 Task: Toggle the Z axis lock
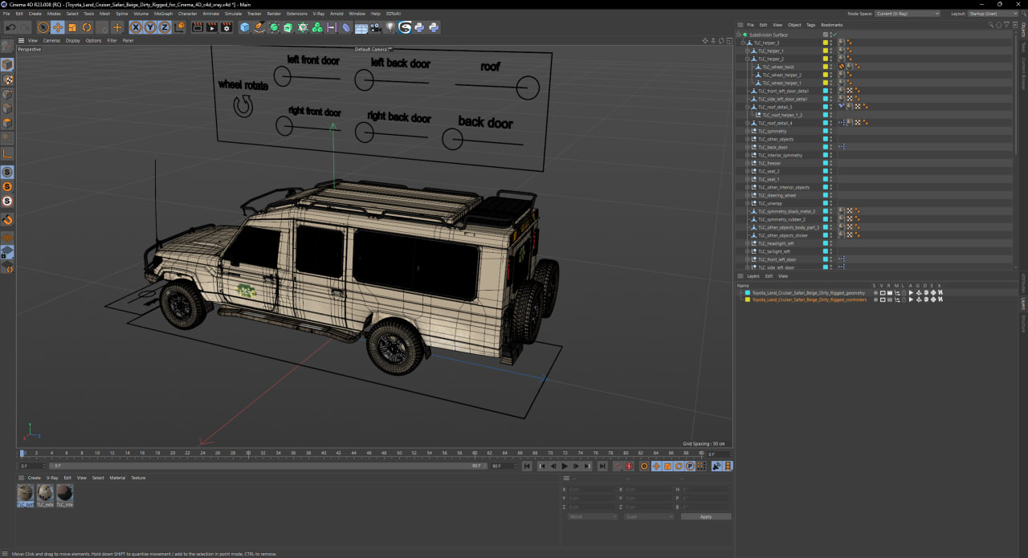(165, 27)
